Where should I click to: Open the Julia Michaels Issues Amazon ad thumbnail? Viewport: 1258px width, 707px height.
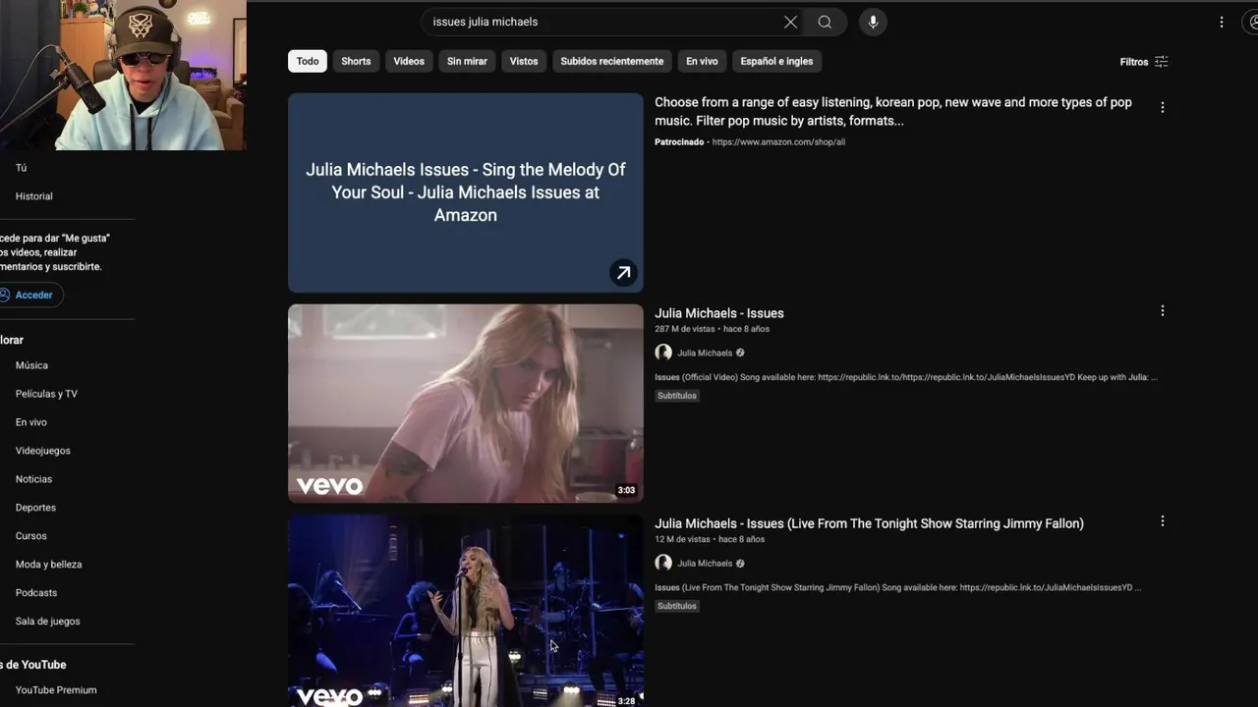pyautogui.click(x=466, y=192)
